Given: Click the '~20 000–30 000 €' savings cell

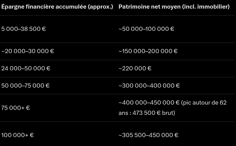Looking at the screenshot, I should click(x=28, y=51).
